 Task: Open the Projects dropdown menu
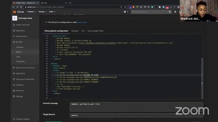[x=31, y=12]
